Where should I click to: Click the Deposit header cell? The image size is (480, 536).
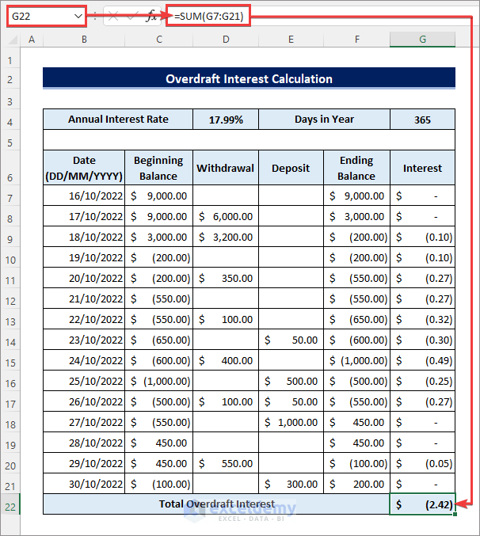click(291, 168)
